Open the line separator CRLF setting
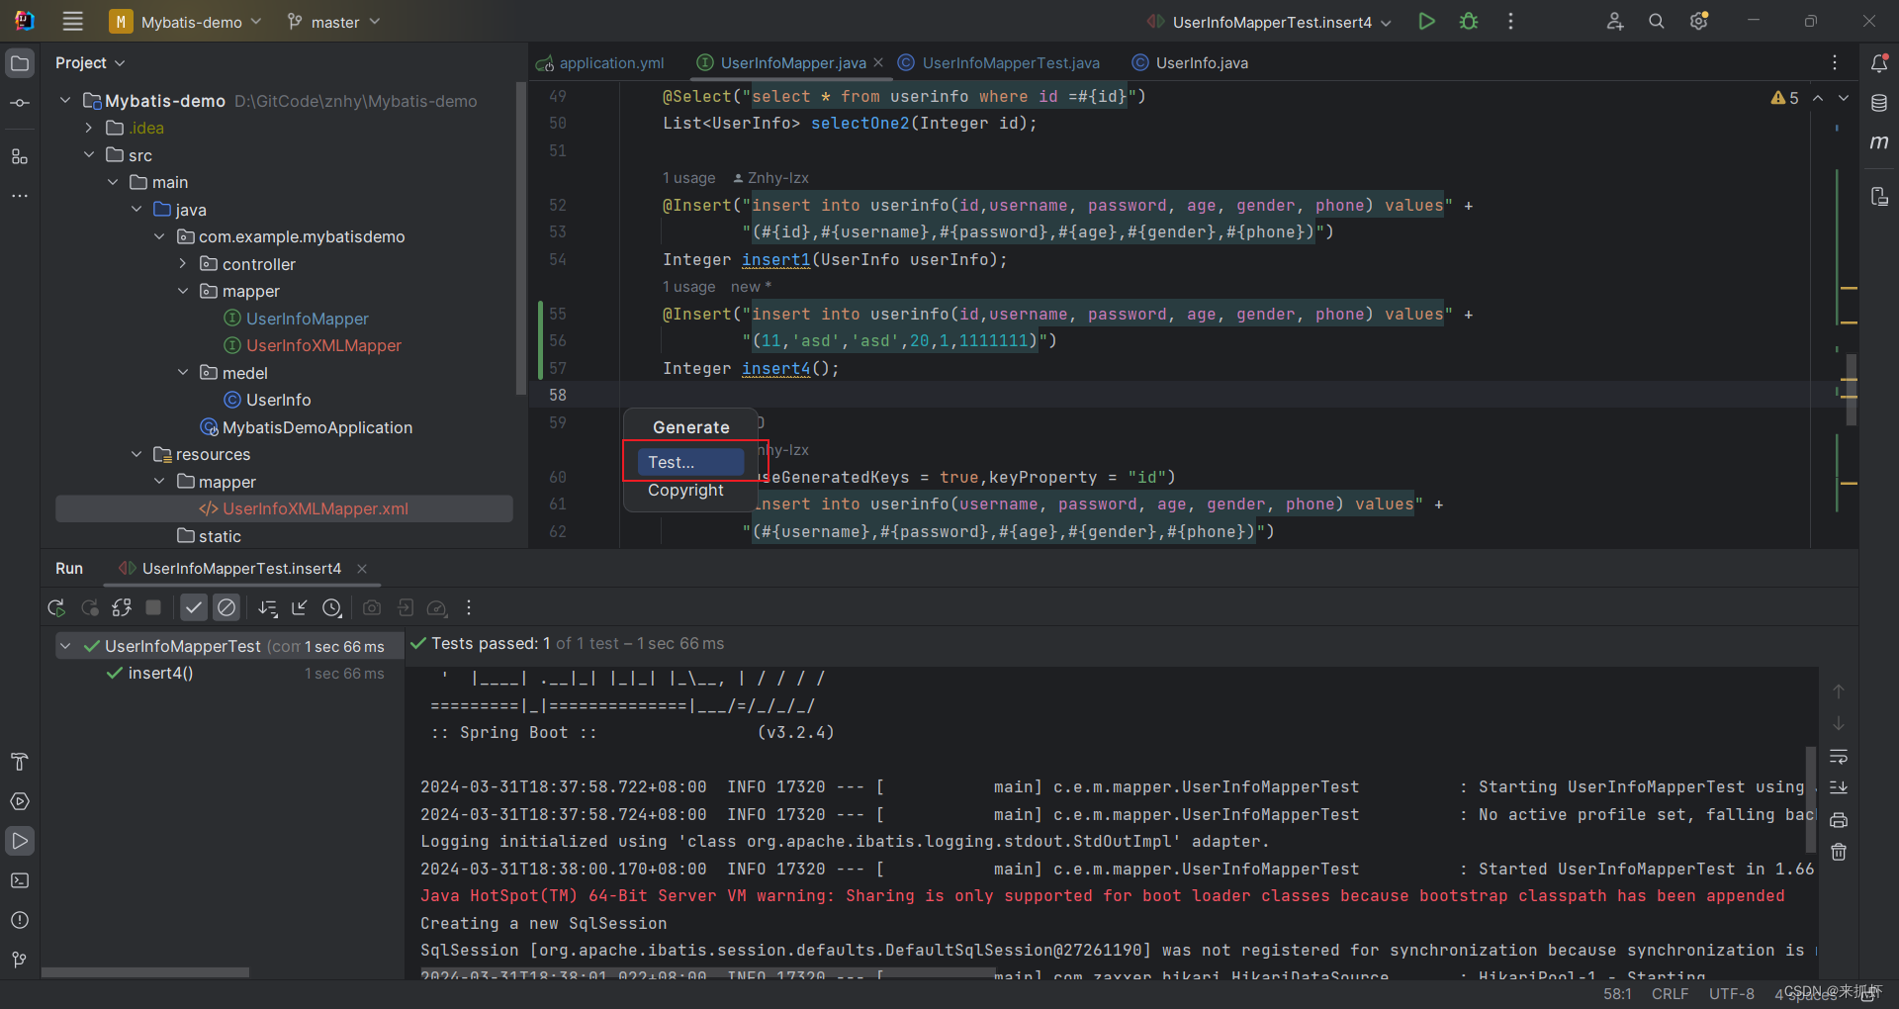 [x=1670, y=994]
